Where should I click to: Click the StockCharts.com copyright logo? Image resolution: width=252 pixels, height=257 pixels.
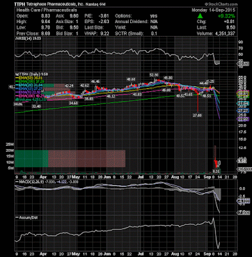point(221,4)
